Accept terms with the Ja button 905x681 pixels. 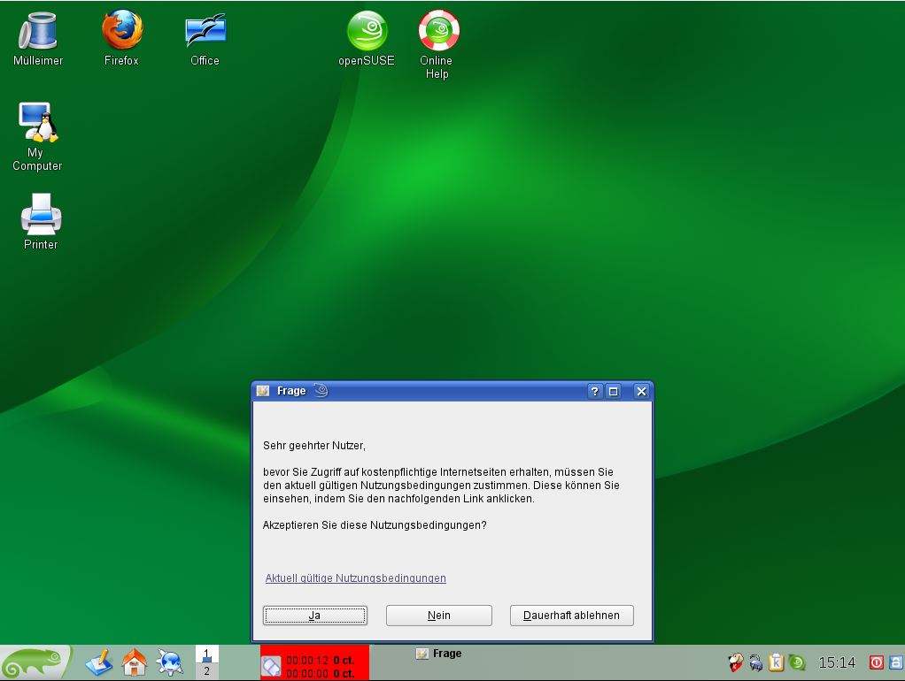[x=315, y=616]
